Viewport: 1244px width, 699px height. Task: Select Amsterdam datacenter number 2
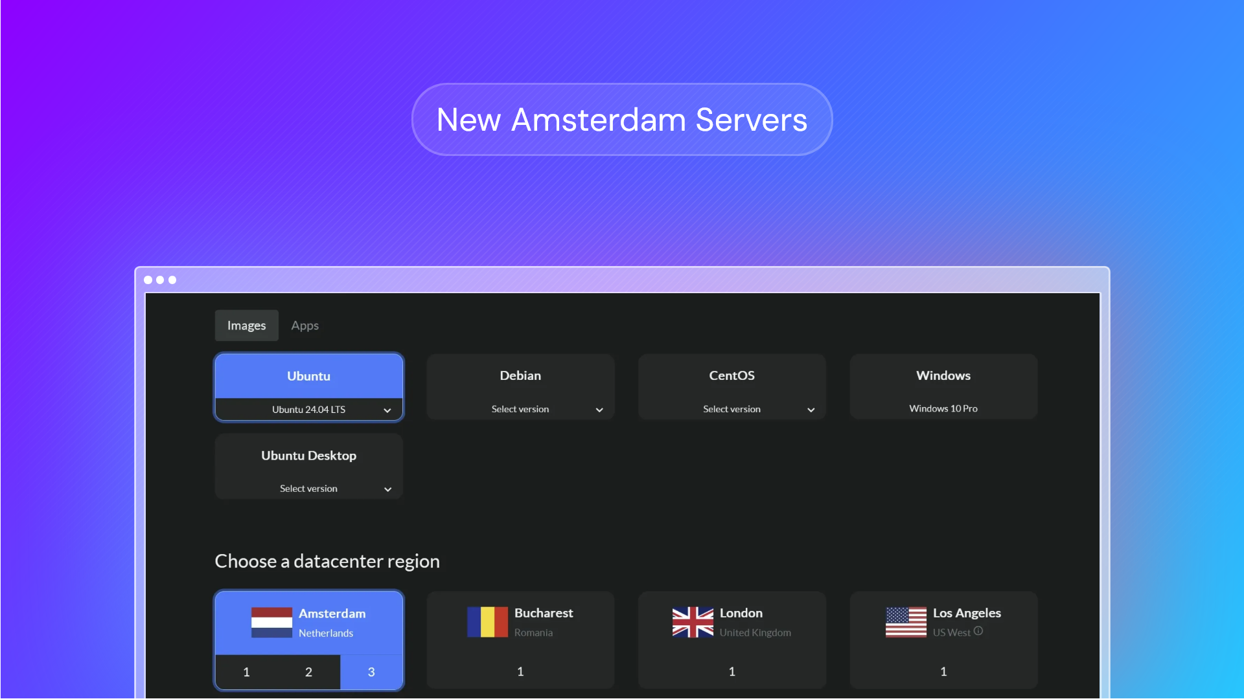tap(308, 672)
